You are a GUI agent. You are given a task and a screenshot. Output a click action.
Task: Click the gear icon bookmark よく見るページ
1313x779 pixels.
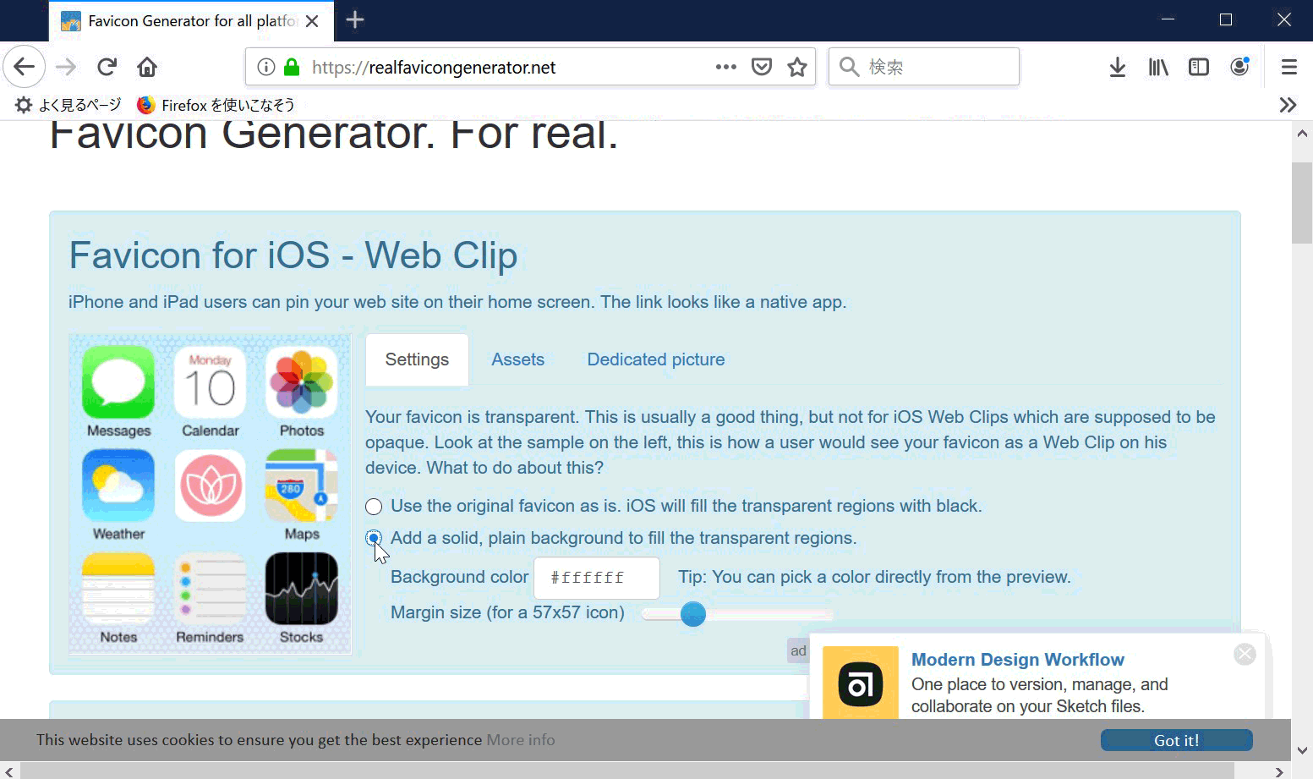(x=68, y=105)
